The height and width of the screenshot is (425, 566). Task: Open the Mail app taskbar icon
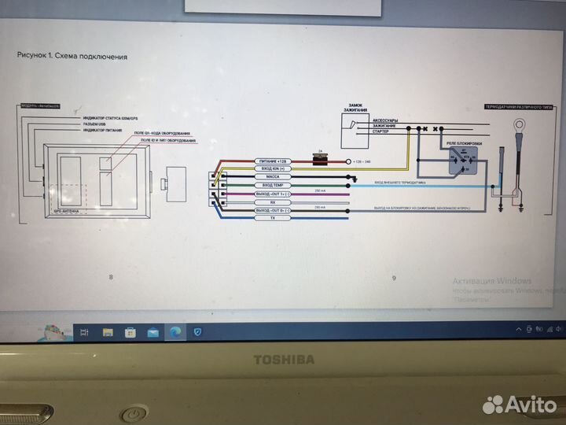(x=151, y=332)
